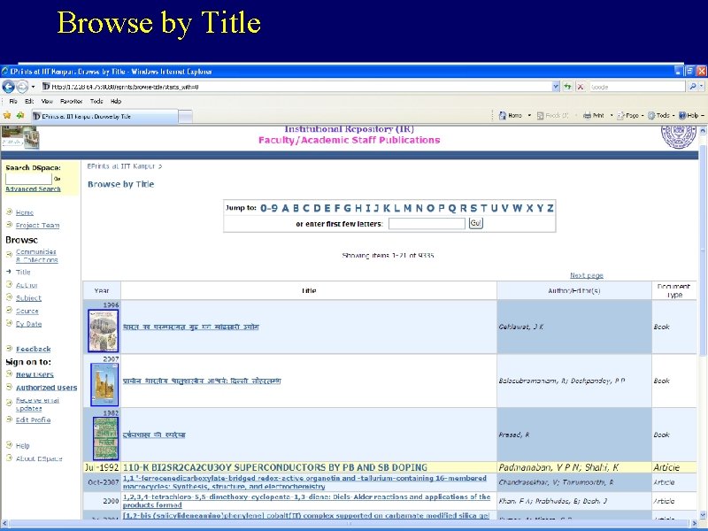Browse by Author link
708x531 pixels.
tap(27, 285)
